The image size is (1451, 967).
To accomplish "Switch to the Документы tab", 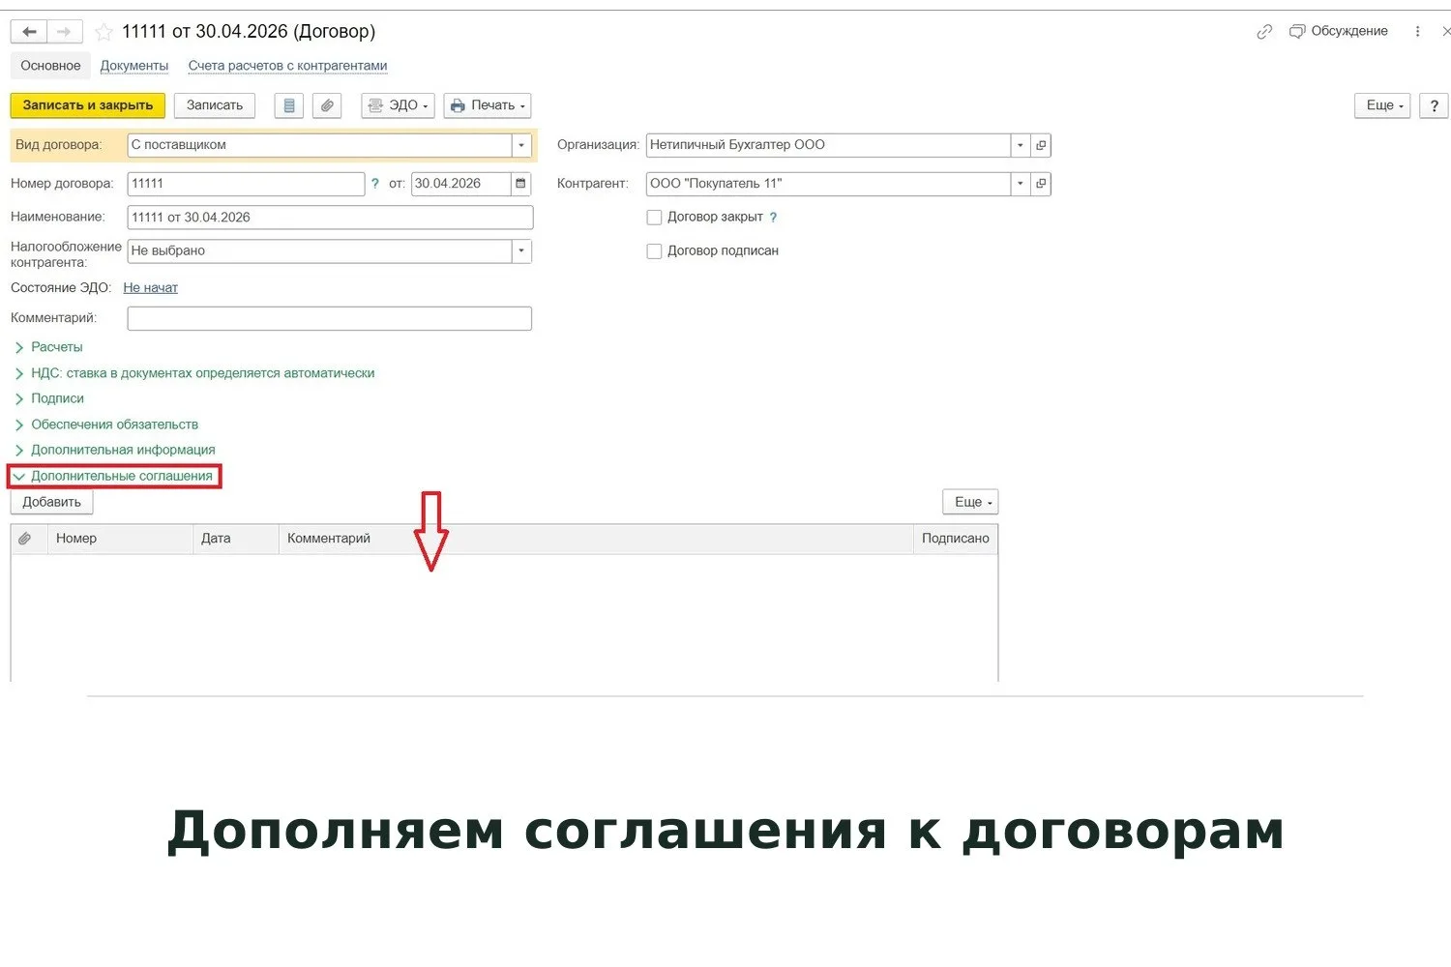I will pyautogui.click(x=134, y=66).
